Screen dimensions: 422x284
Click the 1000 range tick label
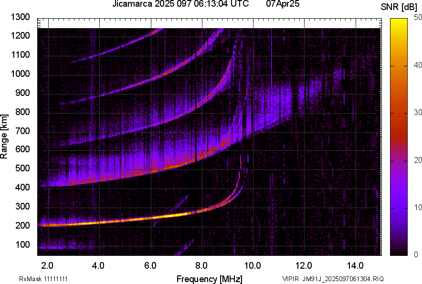coord(20,74)
